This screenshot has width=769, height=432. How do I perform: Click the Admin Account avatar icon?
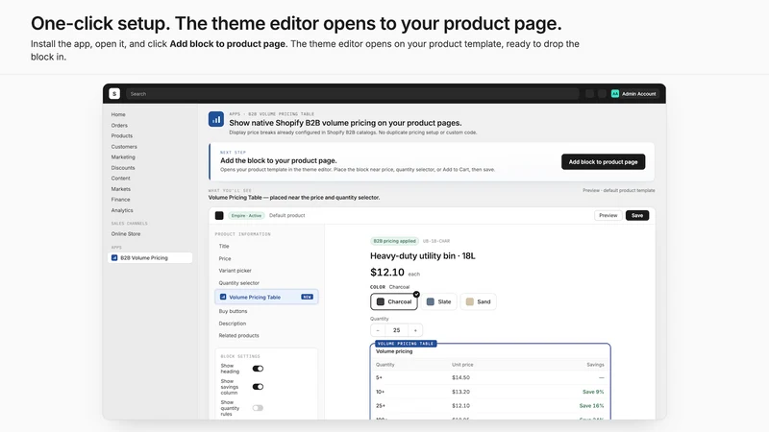(x=615, y=93)
